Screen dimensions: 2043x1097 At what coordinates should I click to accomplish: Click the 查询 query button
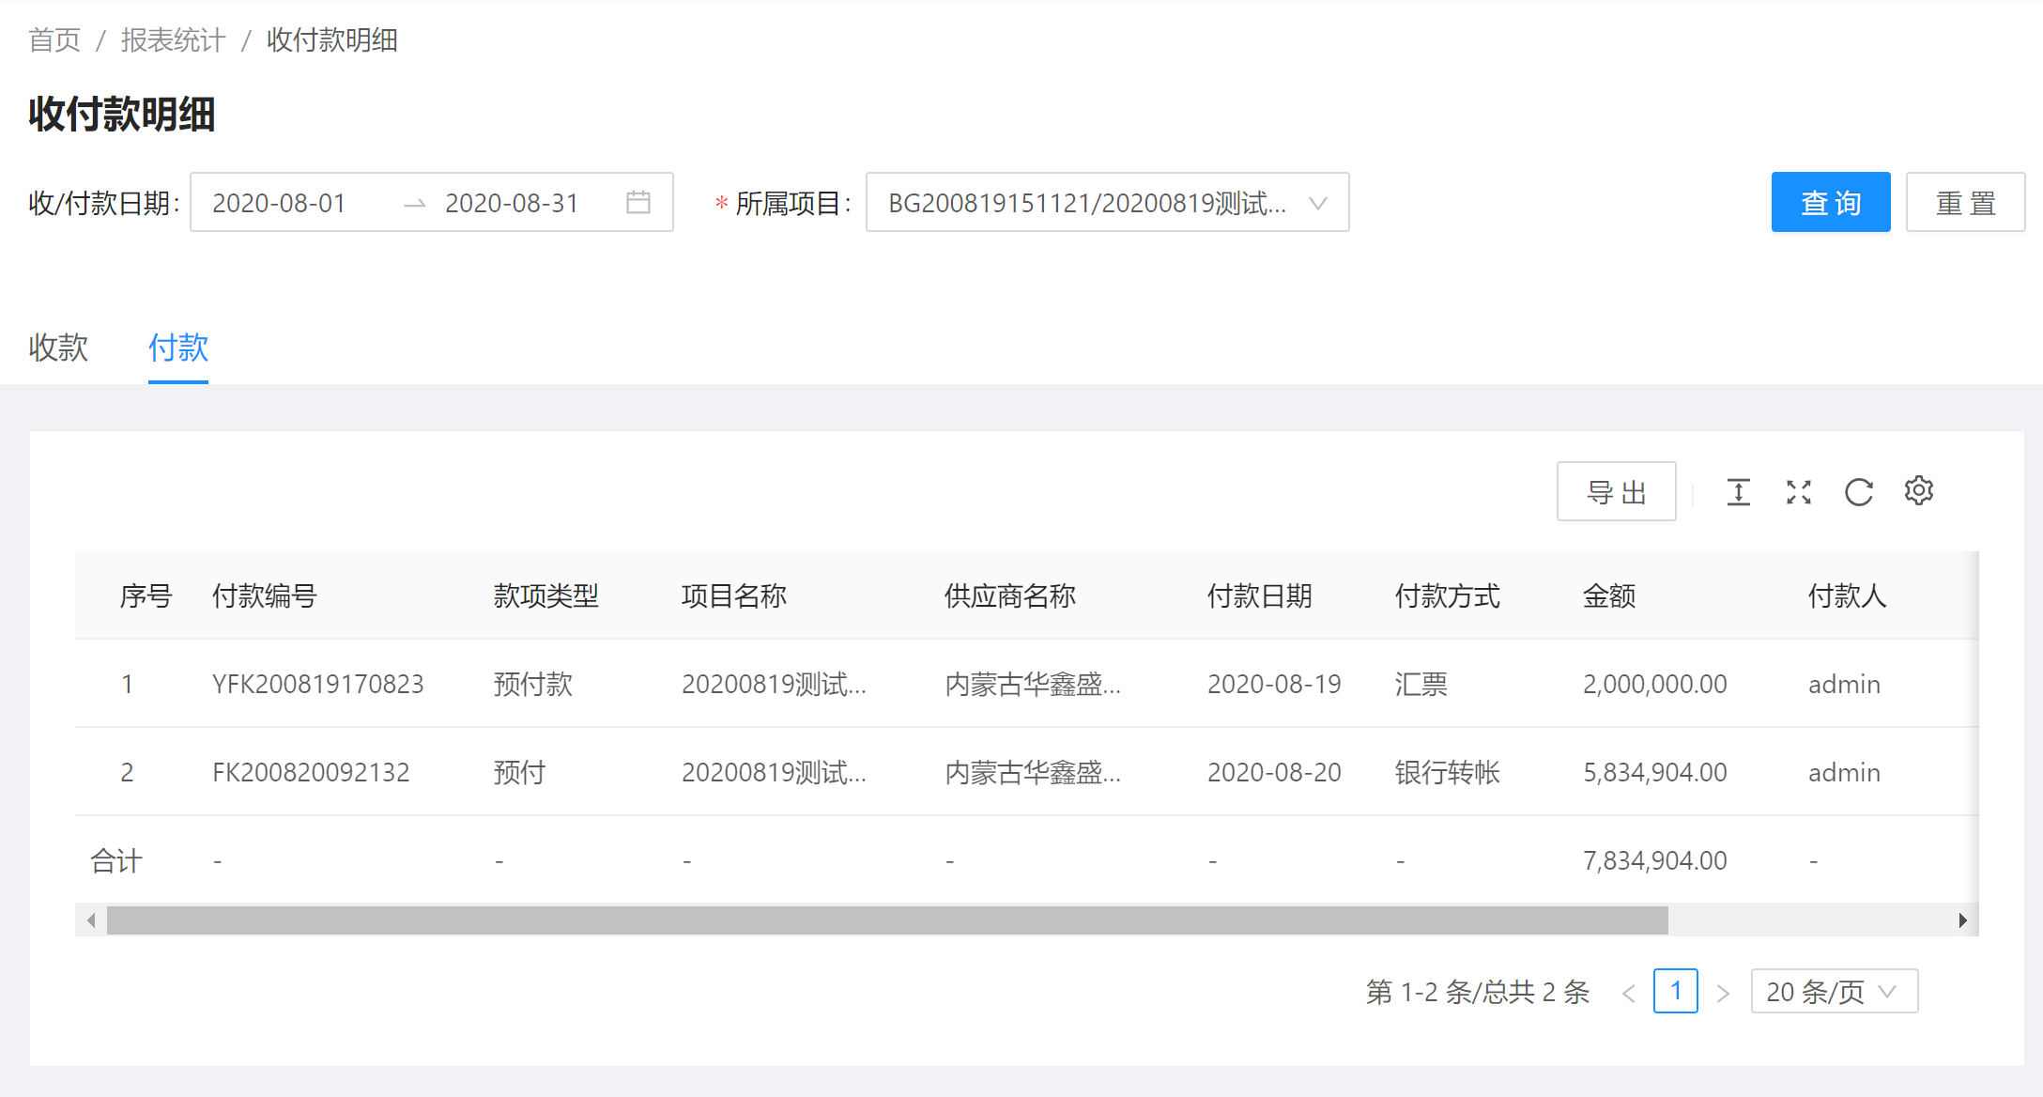[x=1830, y=202]
